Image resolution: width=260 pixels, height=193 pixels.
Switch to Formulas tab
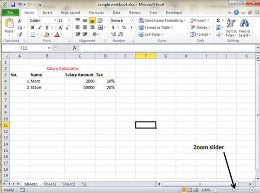[97, 13]
